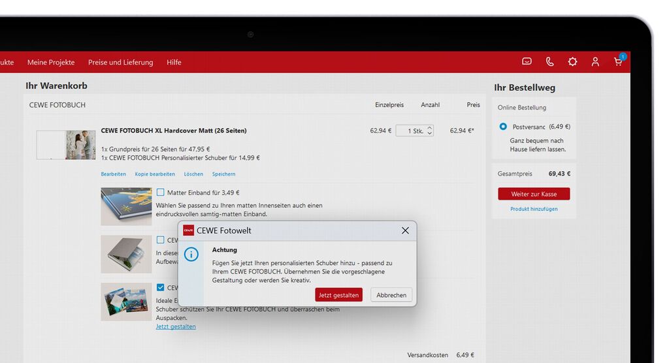Close the CEWE Fotowelt dialog
This screenshot has width=669, height=363.
pos(405,230)
